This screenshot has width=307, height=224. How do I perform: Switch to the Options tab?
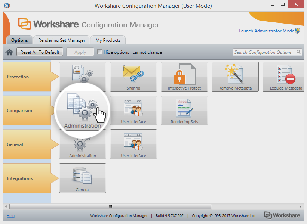pyautogui.click(x=19, y=40)
